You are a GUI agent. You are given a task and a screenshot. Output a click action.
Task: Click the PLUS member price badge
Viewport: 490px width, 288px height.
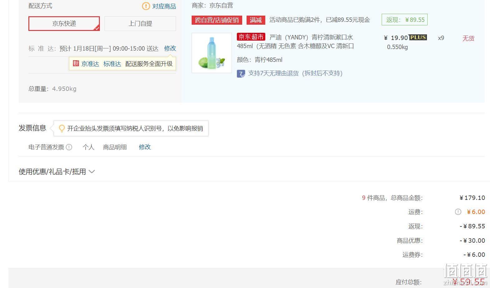pyautogui.click(x=418, y=37)
